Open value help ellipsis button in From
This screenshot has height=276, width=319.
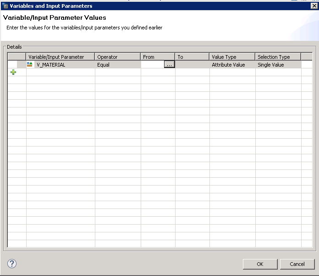pyautogui.click(x=170, y=65)
